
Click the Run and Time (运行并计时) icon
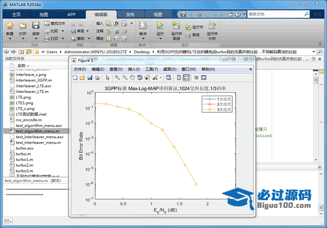click(212, 26)
